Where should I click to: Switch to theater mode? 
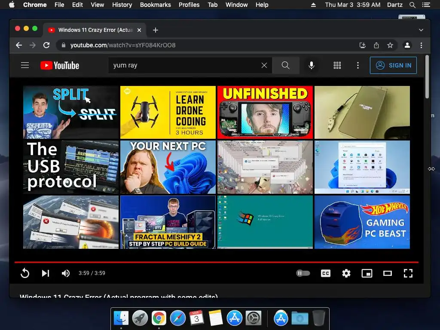[388, 273]
